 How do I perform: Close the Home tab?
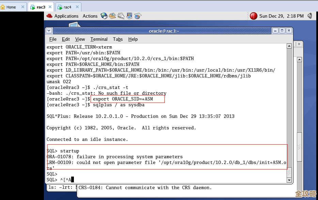pyautogui.click(x=22, y=7)
